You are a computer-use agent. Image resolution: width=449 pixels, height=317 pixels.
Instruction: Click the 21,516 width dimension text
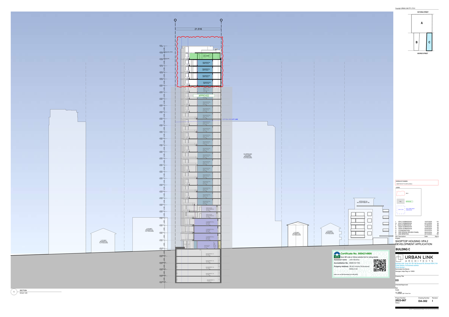pyautogui.click(x=198, y=29)
